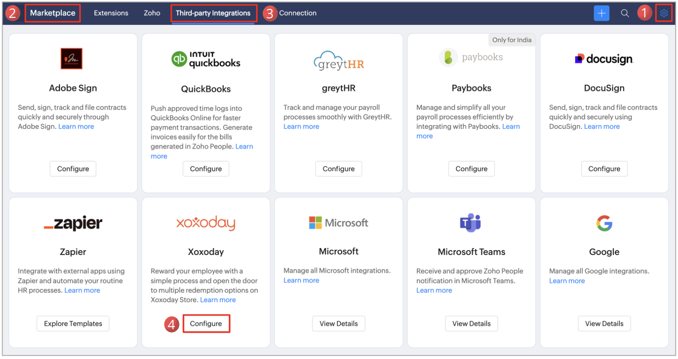This screenshot has height=359, width=678.
Task: Click the Google G logo
Action: pos(604,223)
